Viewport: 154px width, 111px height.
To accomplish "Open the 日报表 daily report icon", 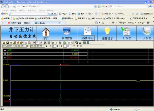I will coord(127,33).
